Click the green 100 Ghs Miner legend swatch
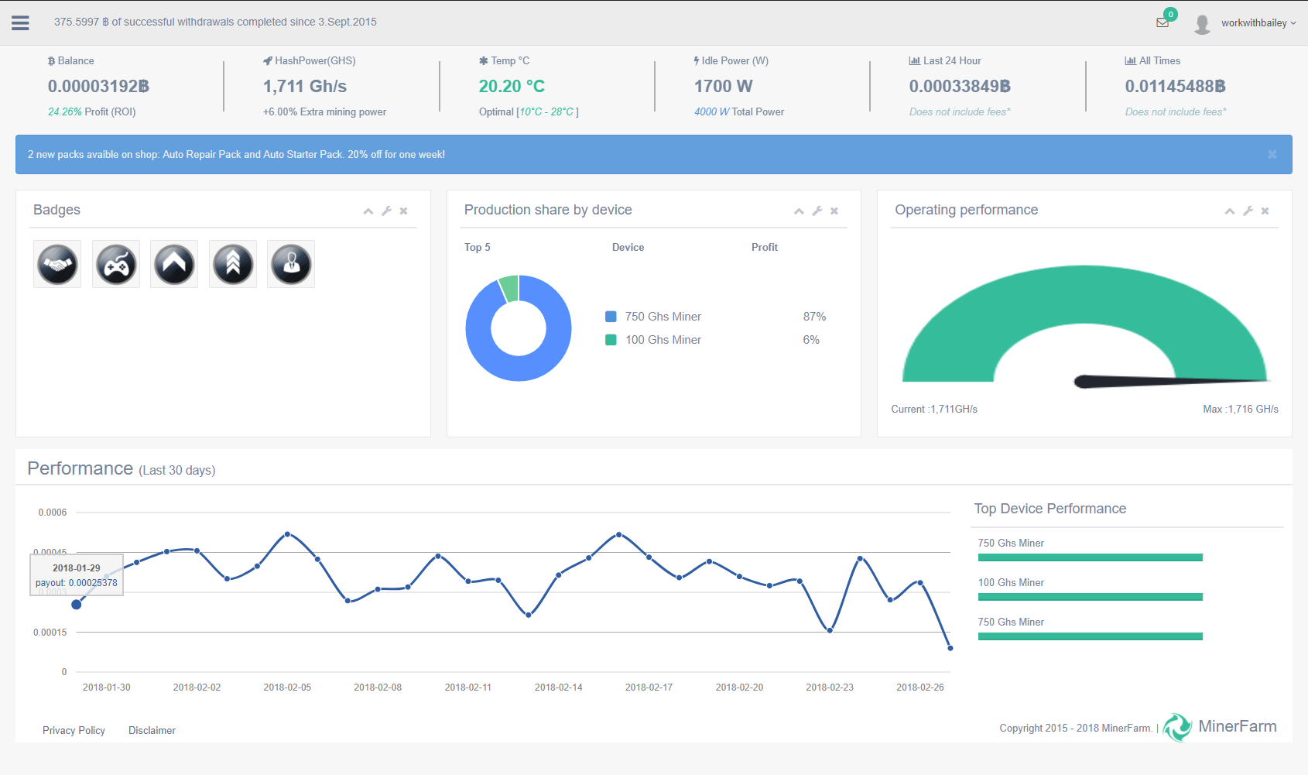 coord(611,340)
